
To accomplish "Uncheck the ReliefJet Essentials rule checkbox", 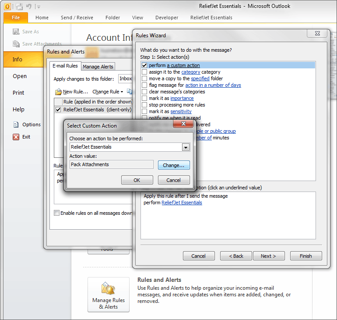I will [58, 110].
